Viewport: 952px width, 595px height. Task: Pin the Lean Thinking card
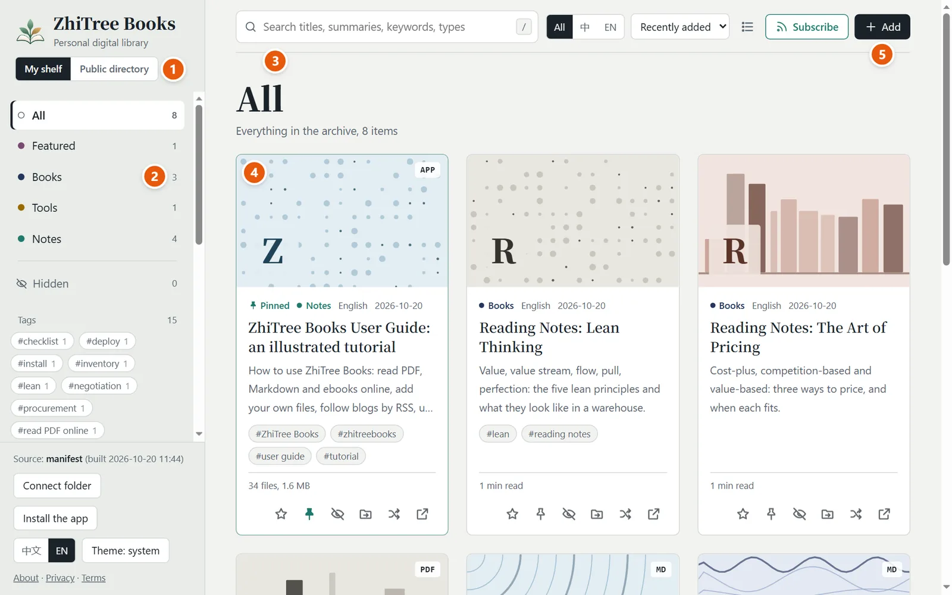(x=540, y=513)
